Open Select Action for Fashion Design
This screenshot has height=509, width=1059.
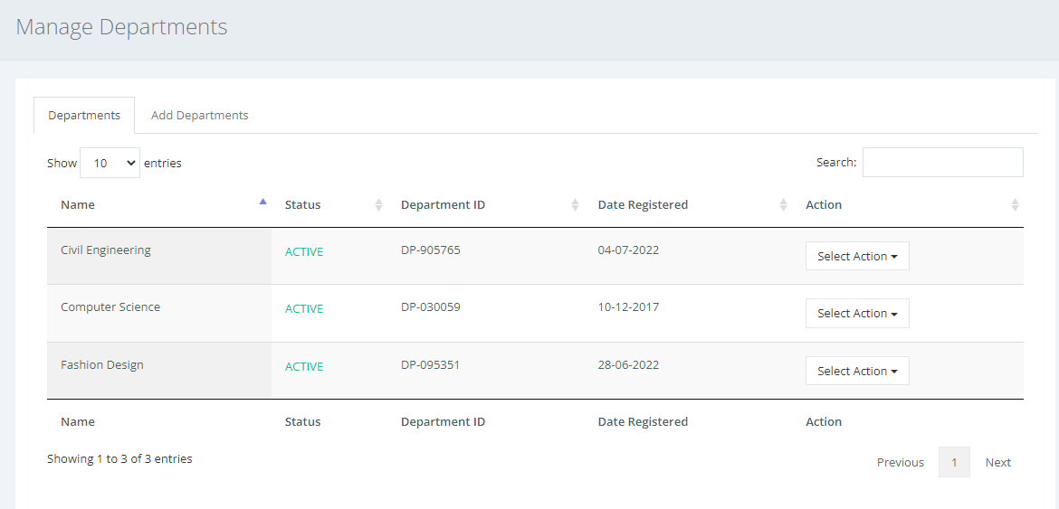coord(857,371)
